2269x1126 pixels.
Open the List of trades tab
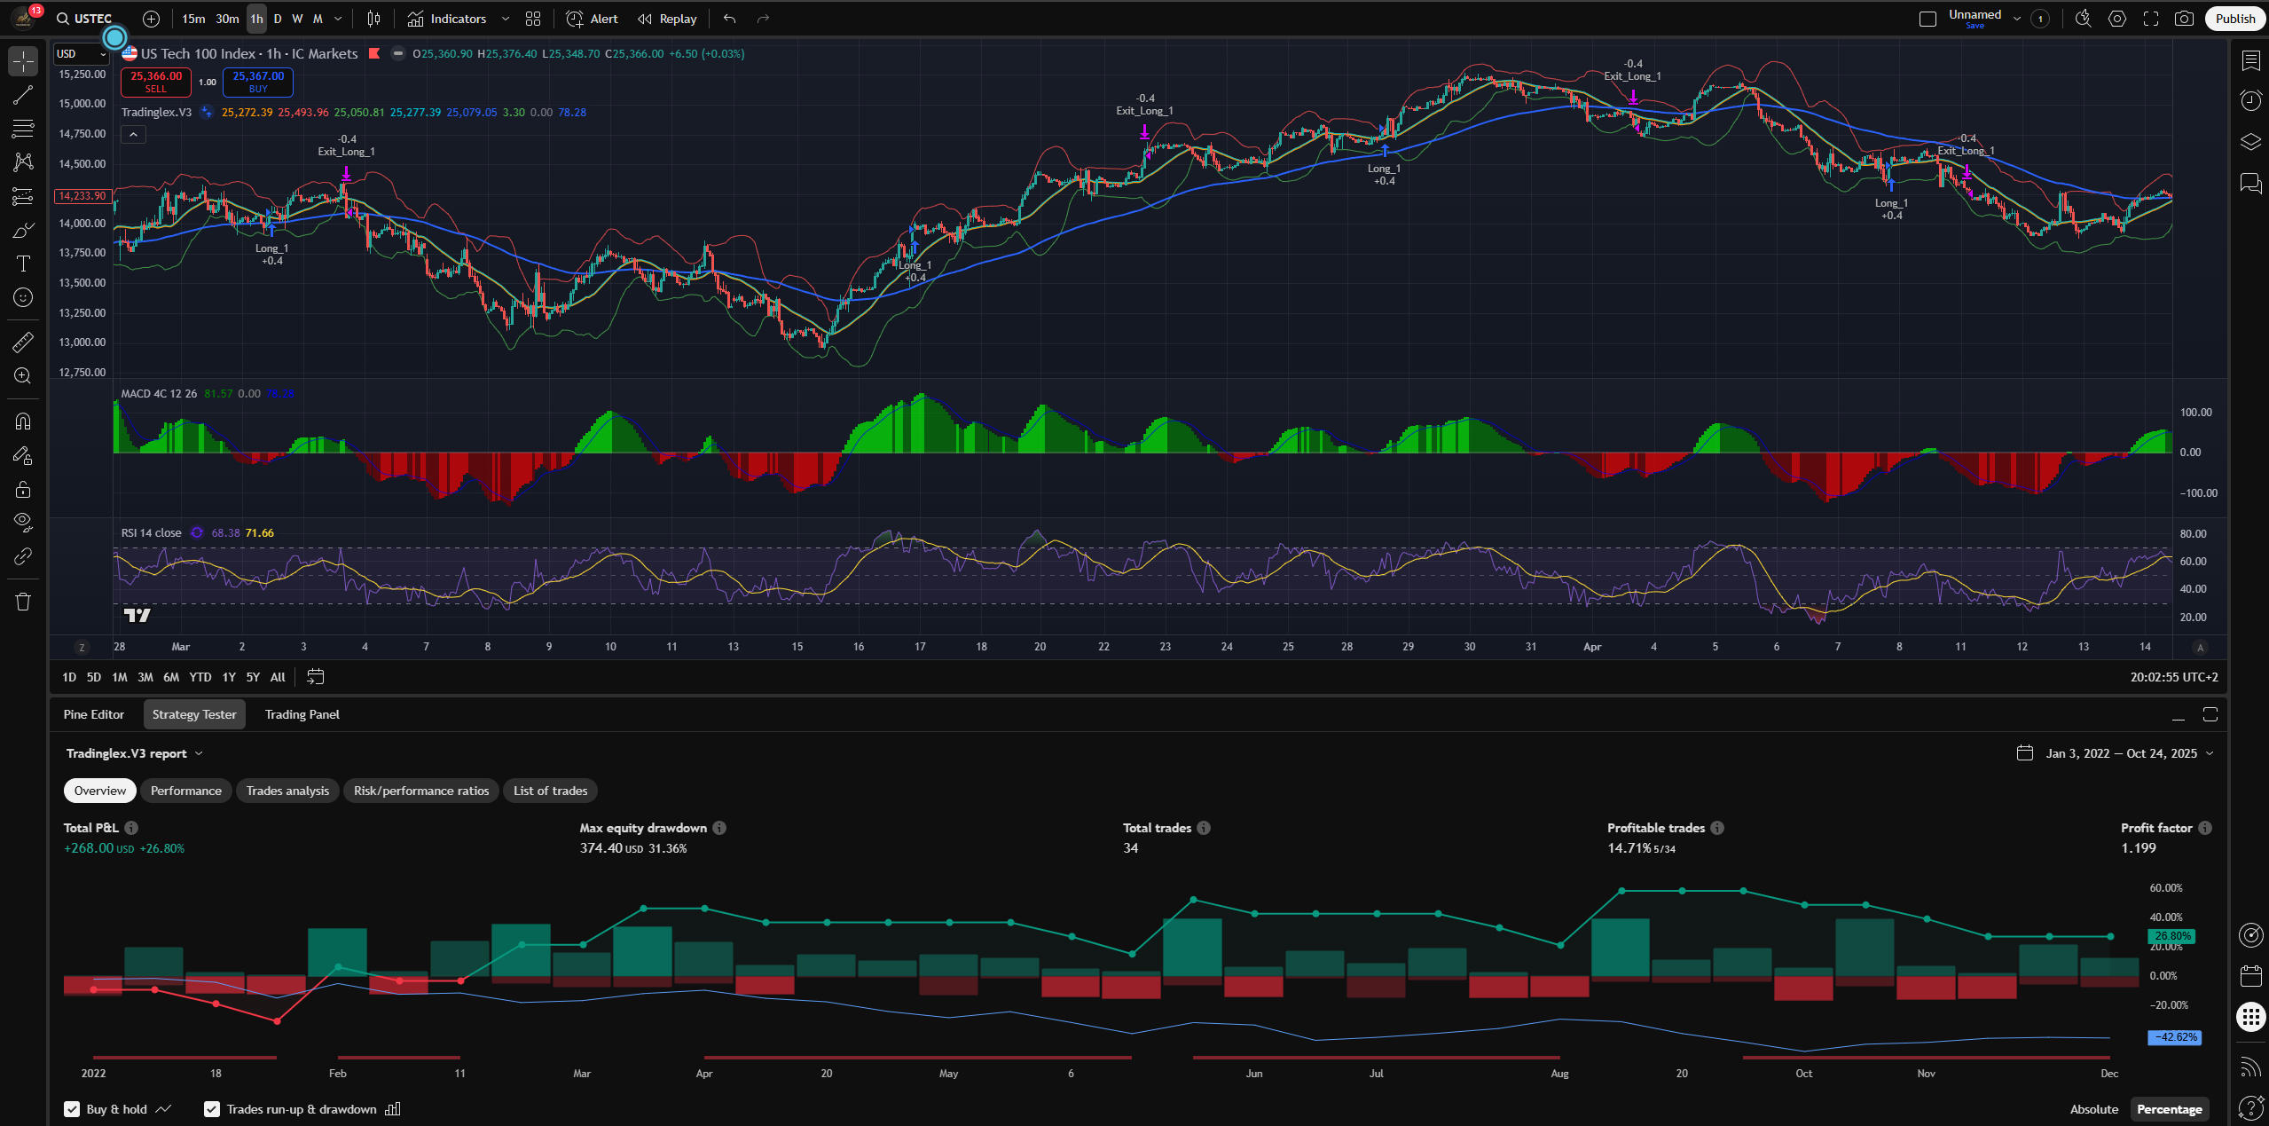pyautogui.click(x=550, y=791)
